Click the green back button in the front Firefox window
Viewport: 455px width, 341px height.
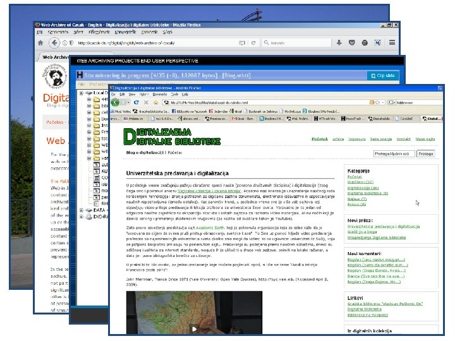click(x=116, y=102)
